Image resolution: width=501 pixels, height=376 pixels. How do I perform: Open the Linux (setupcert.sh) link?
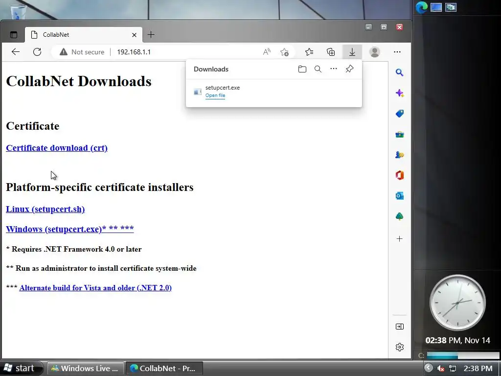[x=46, y=209]
